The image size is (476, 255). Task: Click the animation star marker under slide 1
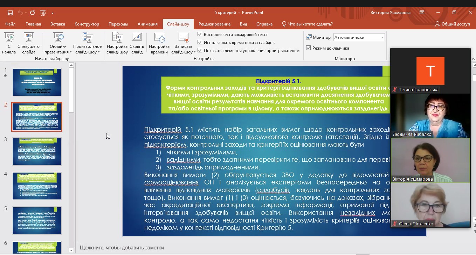coord(5,75)
